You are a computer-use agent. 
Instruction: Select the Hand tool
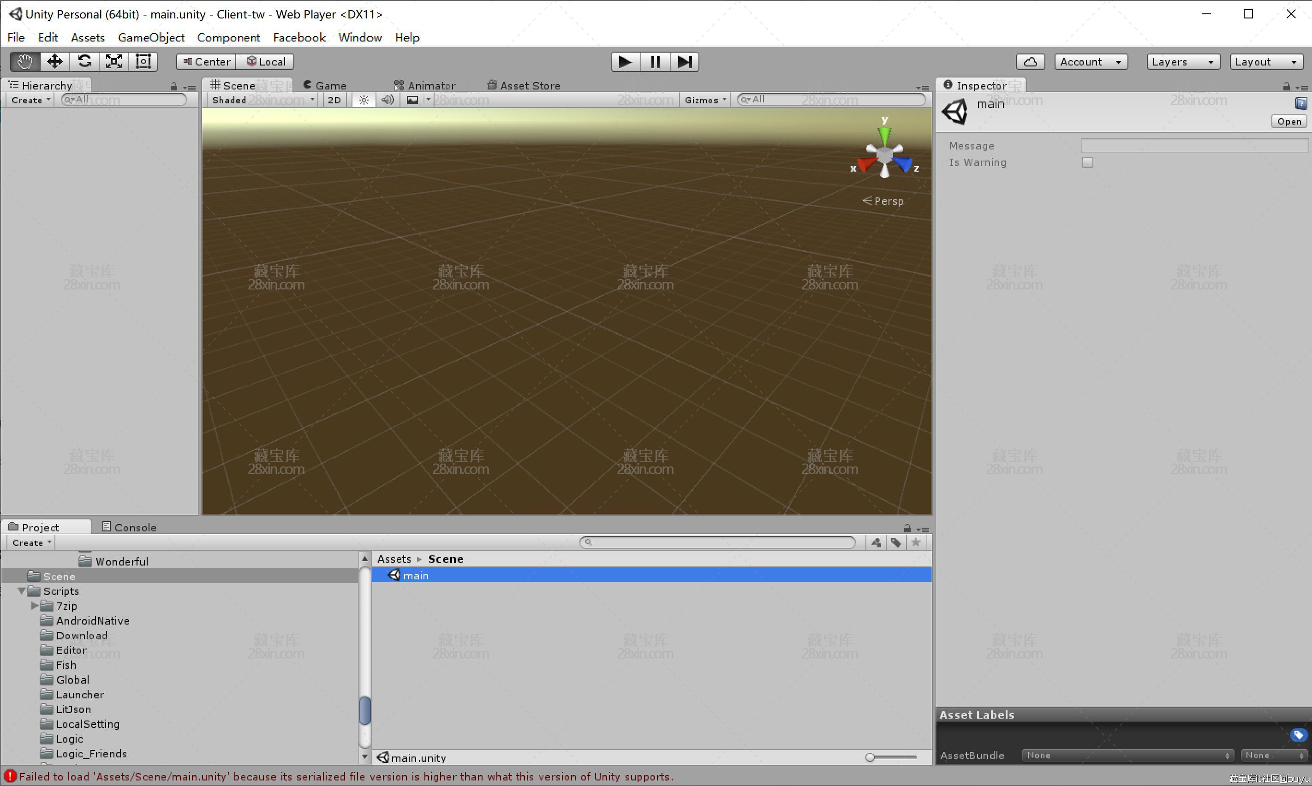pyautogui.click(x=25, y=62)
